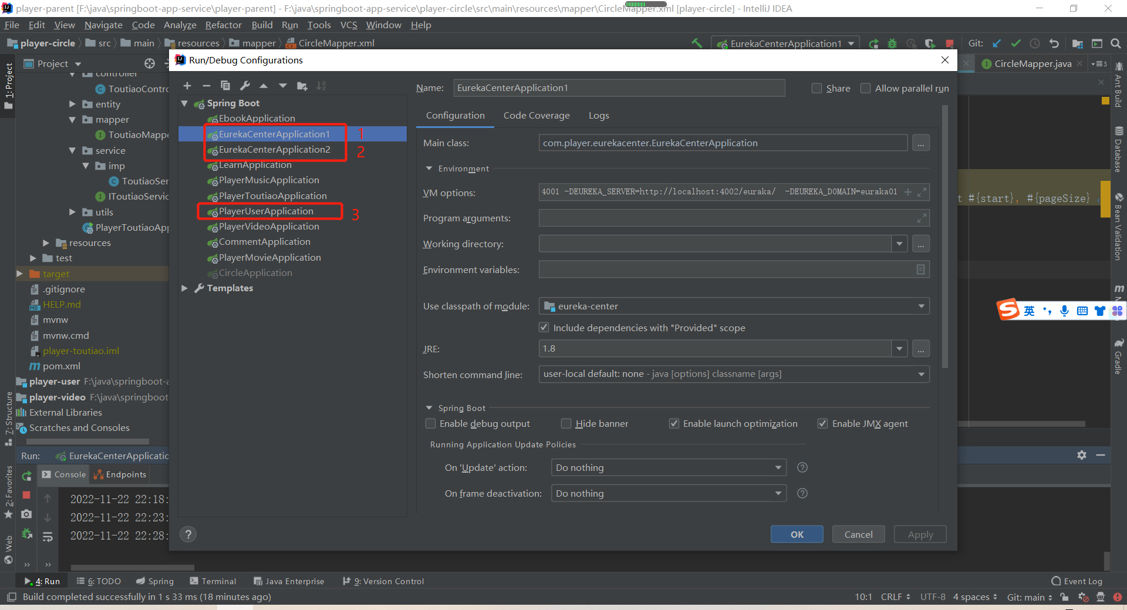
Task: Update project Git arrow icon
Action: click(997, 43)
